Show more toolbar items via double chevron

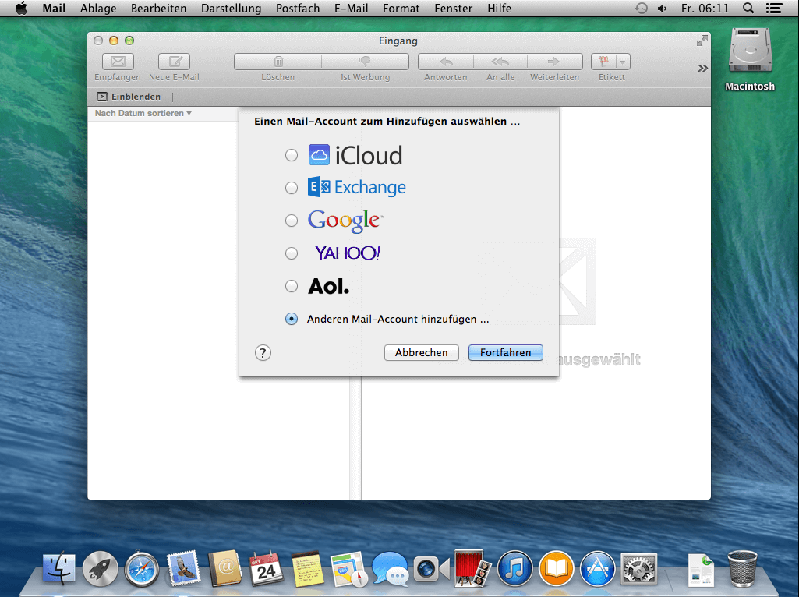click(702, 69)
